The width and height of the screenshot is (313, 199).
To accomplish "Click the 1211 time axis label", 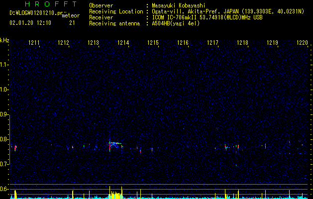I will pos(34,43).
